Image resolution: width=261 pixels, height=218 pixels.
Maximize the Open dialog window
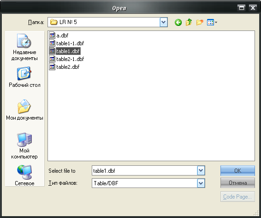tap(241, 8)
